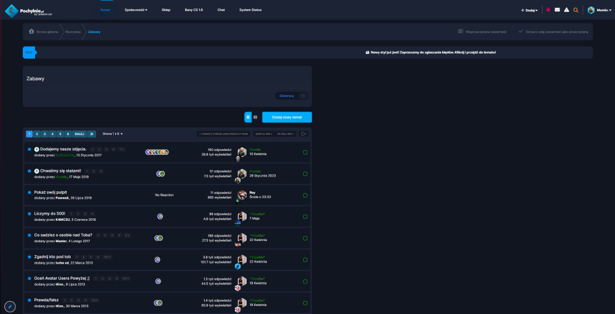Tick the checkbox for 'Pokaż swój pulpit' topic
The image size is (615, 314).
tap(305, 194)
